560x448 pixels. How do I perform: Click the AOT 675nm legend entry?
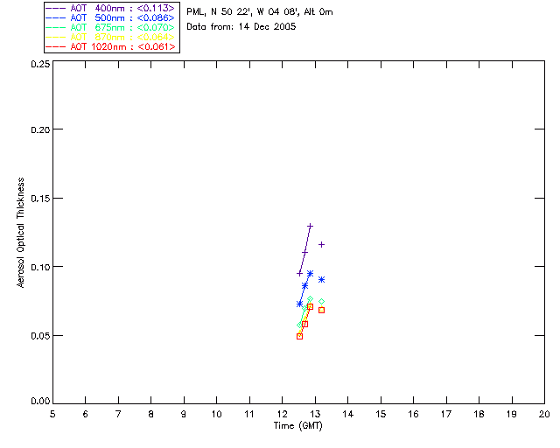point(110,27)
